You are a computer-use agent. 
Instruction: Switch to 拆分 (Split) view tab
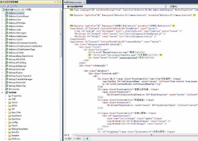pos(78,139)
